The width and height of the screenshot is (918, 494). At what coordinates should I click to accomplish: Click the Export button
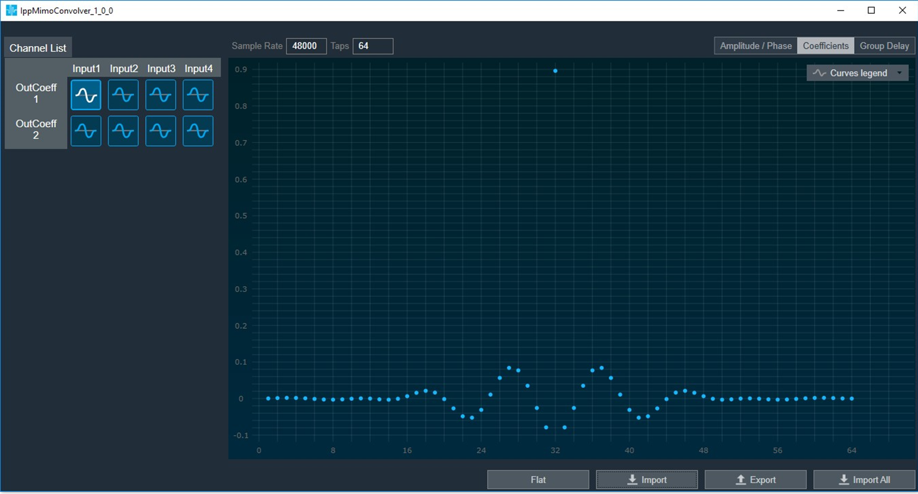(756, 480)
